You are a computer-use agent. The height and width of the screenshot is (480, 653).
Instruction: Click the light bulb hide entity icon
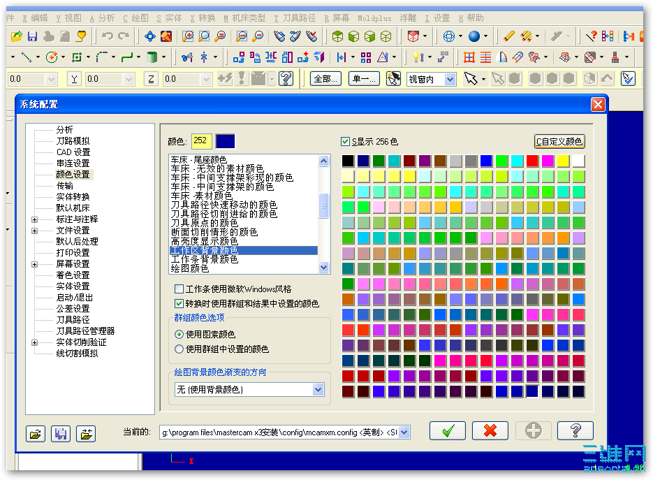click(418, 57)
